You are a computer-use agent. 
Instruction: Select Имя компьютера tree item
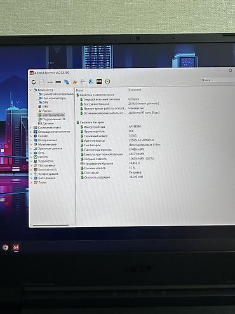click(52, 98)
